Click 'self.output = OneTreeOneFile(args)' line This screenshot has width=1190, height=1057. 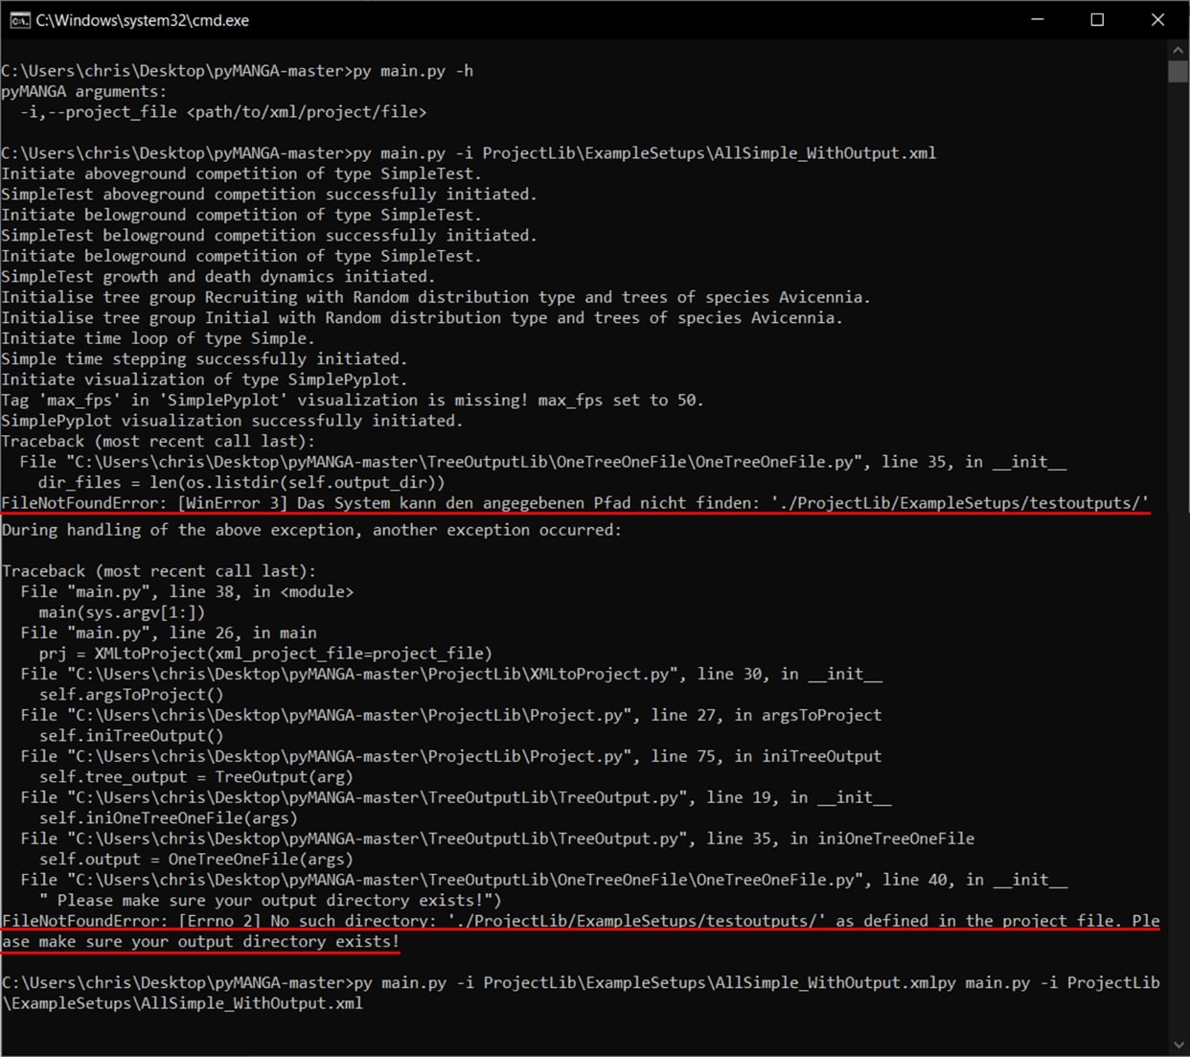click(195, 860)
